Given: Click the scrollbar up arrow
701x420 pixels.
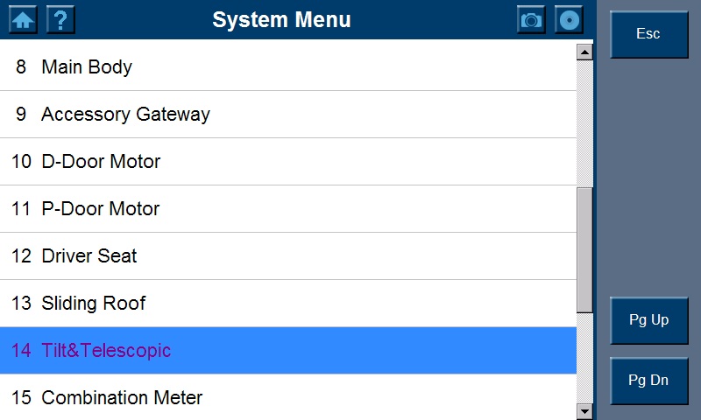Looking at the screenshot, I should (584, 52).
